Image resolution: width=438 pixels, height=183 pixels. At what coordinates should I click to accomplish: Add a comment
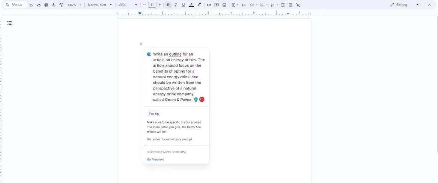point(216,5)
